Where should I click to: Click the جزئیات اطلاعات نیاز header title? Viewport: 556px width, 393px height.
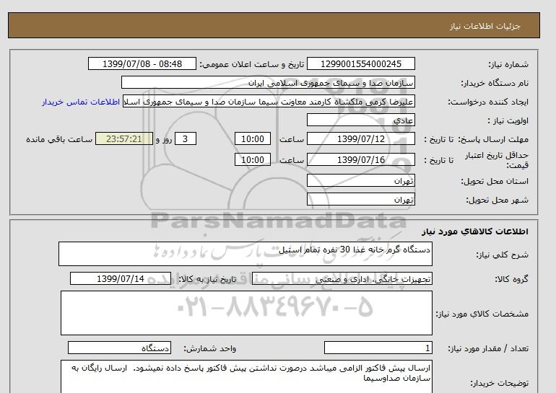[x=485, y=26]
